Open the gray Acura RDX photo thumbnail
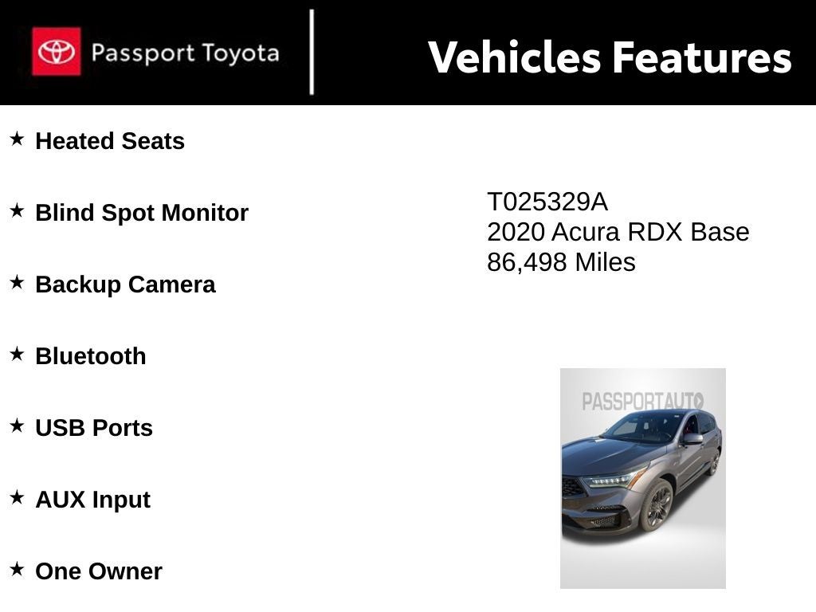This screenshot has height=612, width=816. 642,478
